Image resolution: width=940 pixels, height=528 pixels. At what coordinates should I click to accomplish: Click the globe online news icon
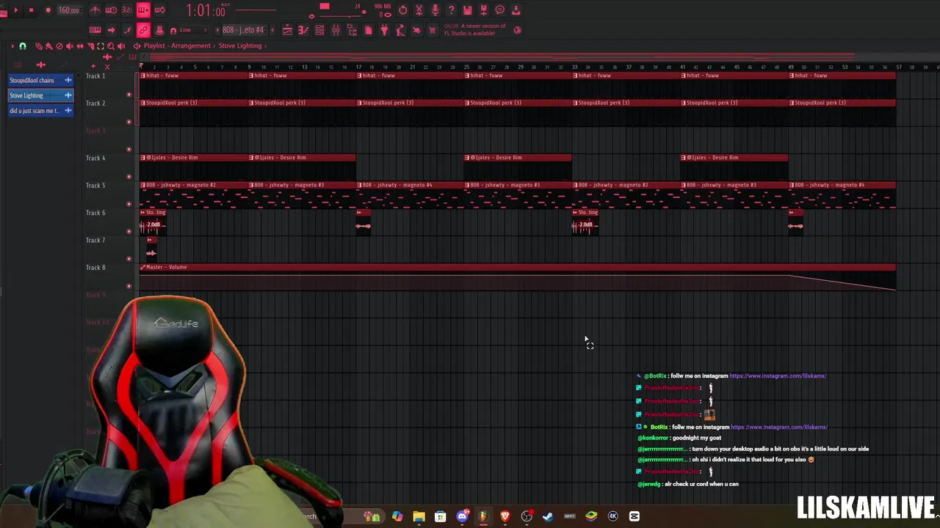pos(517,30)
